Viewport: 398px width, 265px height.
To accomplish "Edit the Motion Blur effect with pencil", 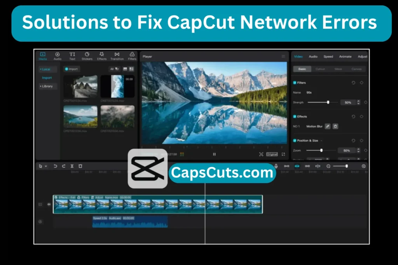I will coord(328,126).
